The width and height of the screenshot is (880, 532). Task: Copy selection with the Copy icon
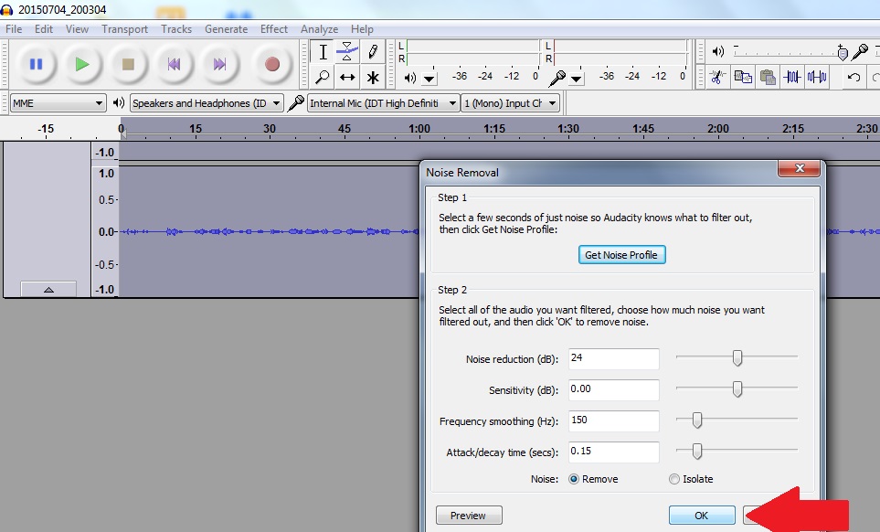(743, 77)
